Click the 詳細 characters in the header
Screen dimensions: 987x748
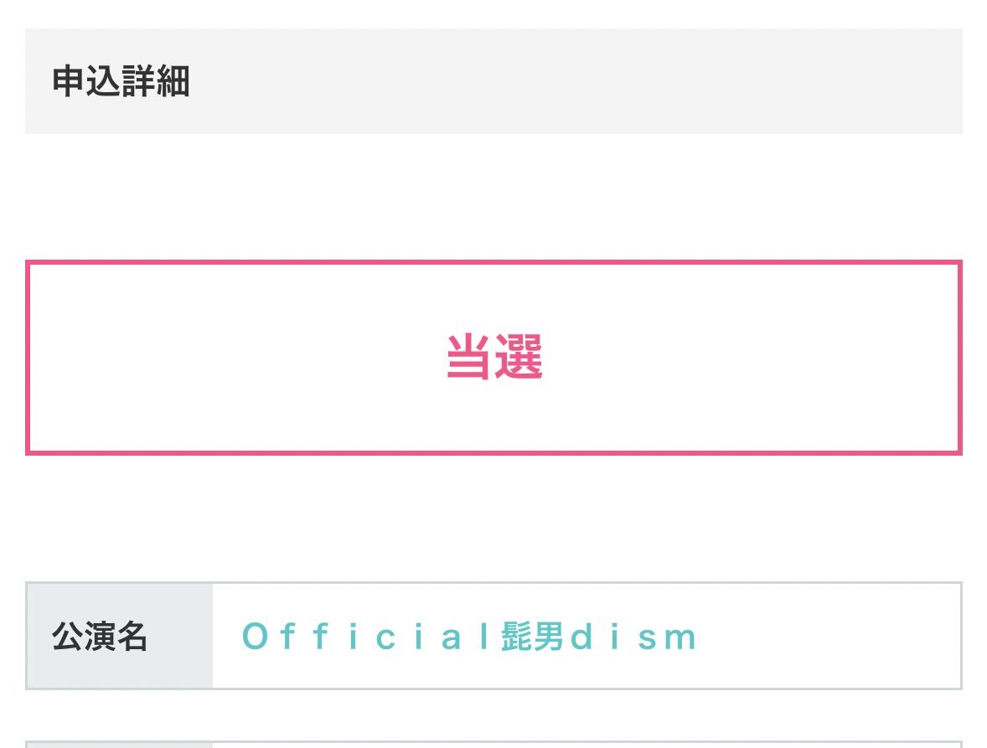click(x=155, y=82)
